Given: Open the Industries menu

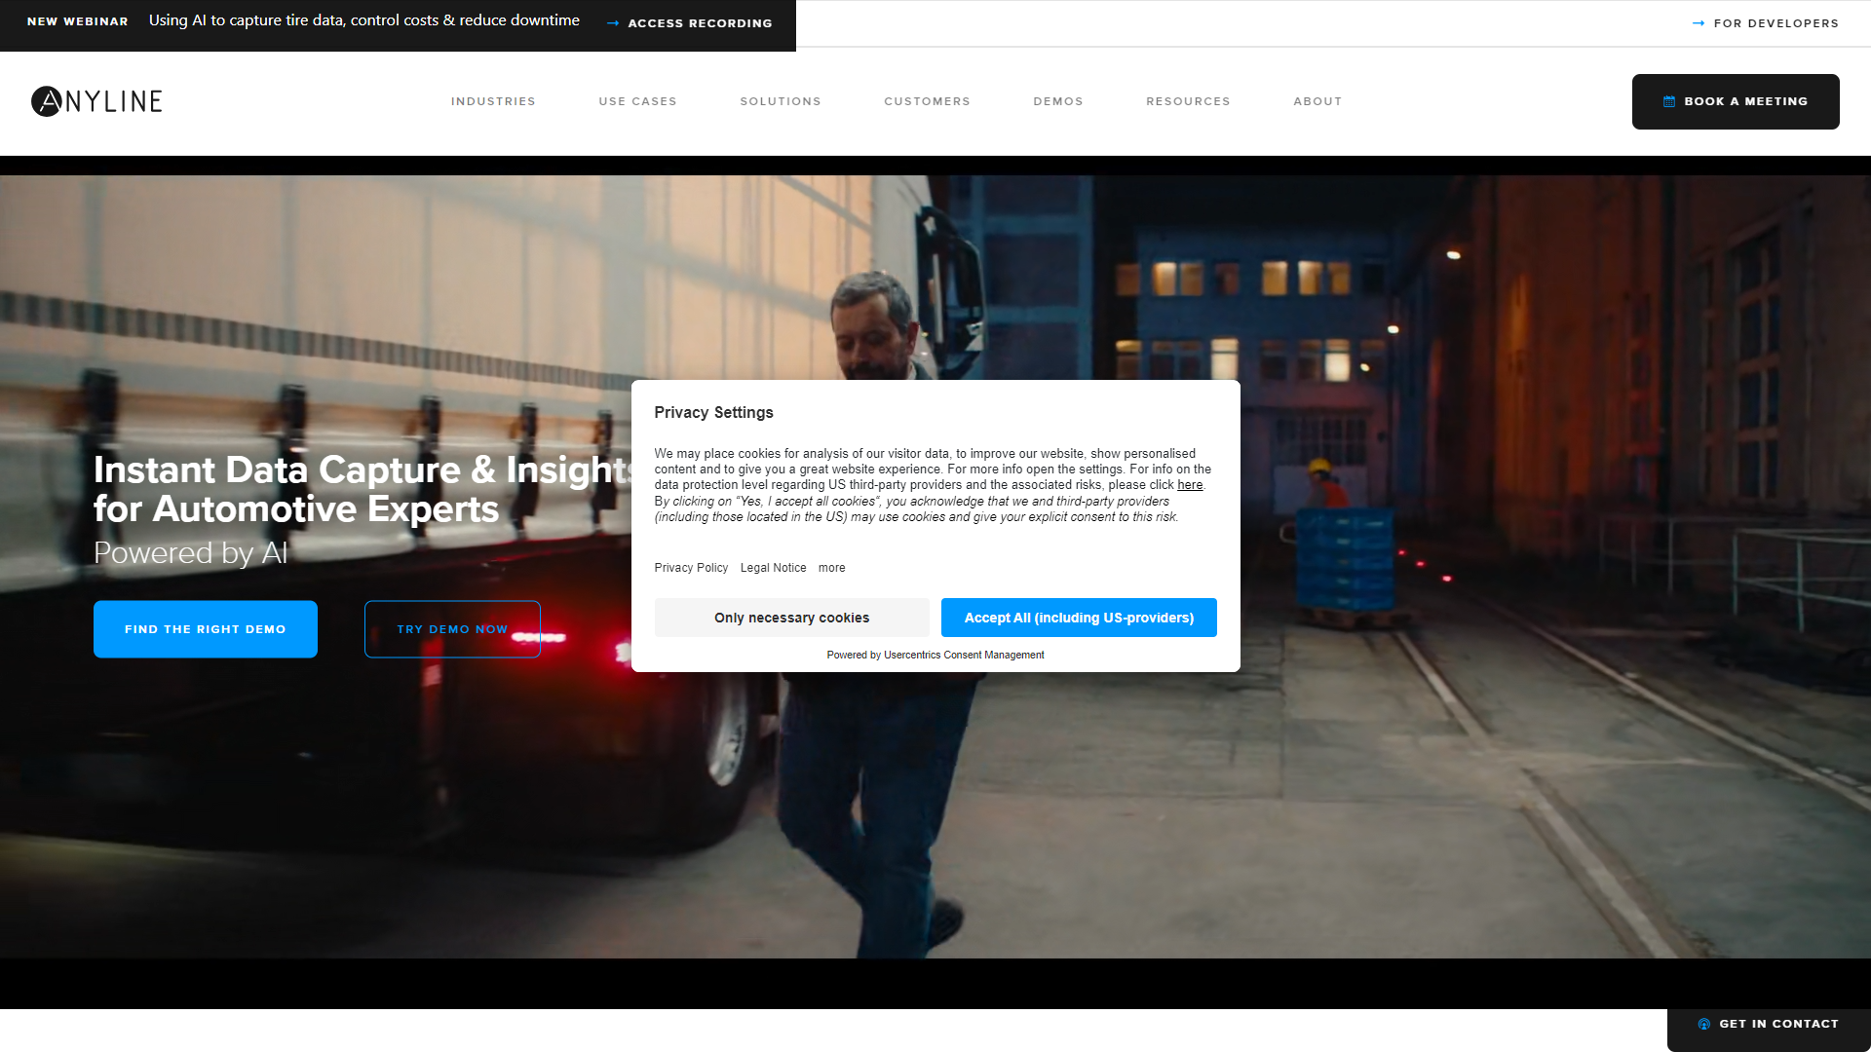Looking at the screenshot, I should [493, 100].
